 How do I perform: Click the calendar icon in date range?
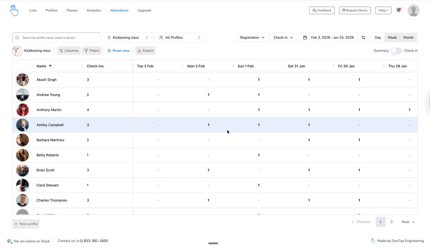pyautogui.click(x=305, y=38)
